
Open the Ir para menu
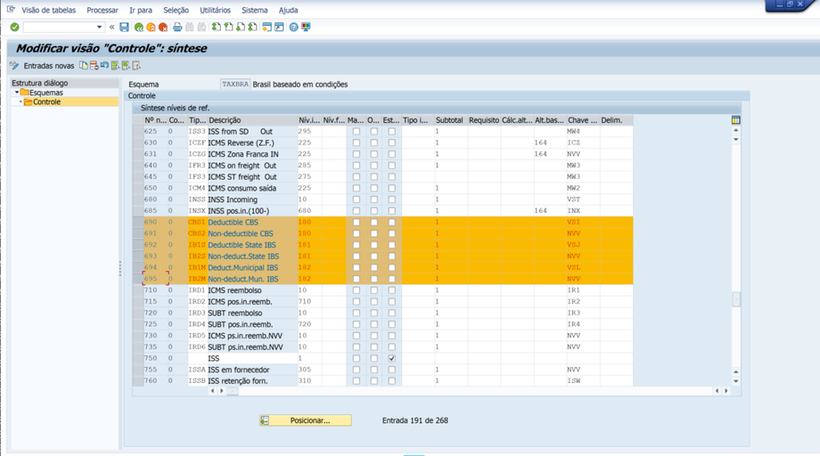141,11
